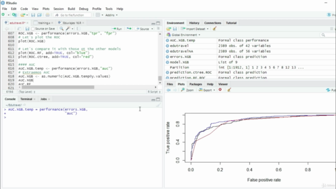Click the Save workspace disk icon

175,29
